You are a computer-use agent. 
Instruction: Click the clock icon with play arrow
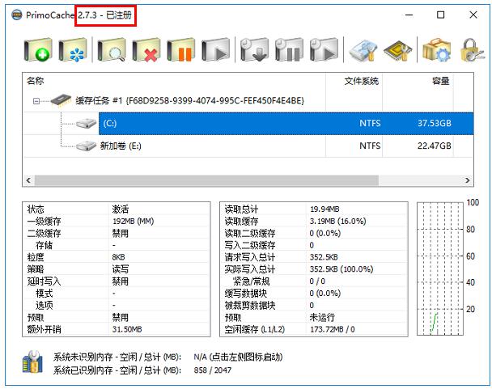tap(324, 51)
